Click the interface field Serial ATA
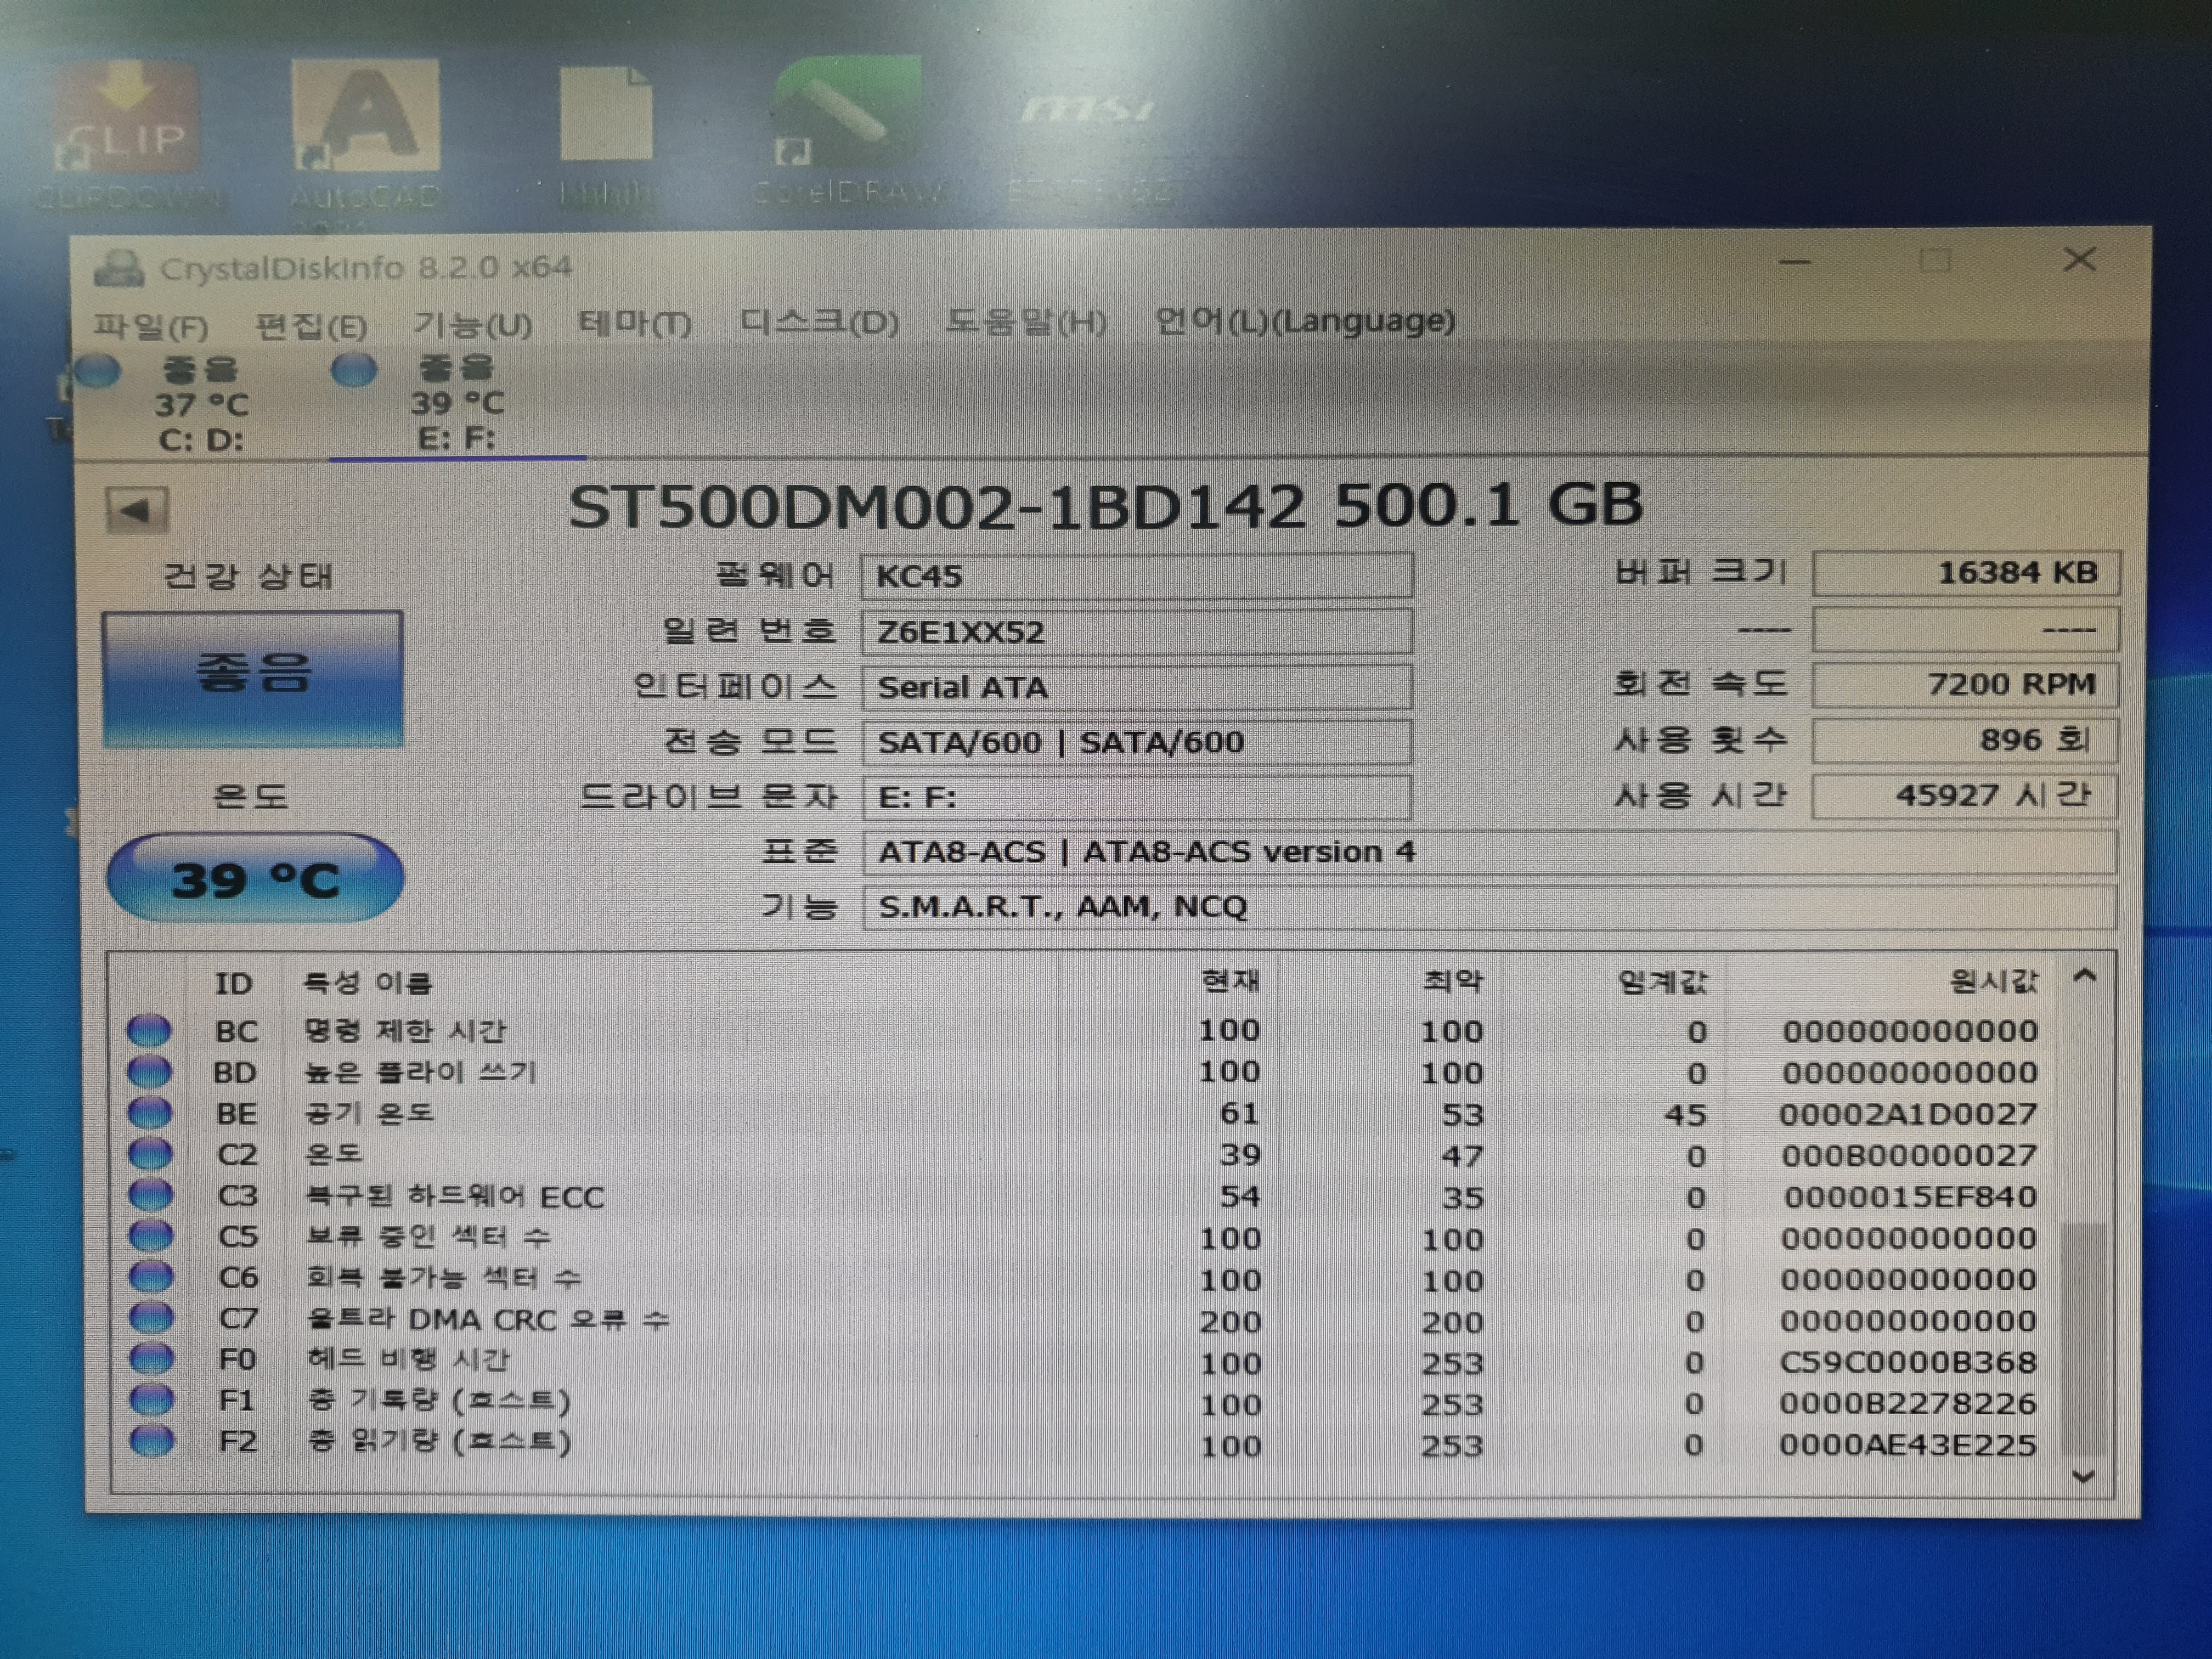2212x1659 pixels. pos(1137,687)
